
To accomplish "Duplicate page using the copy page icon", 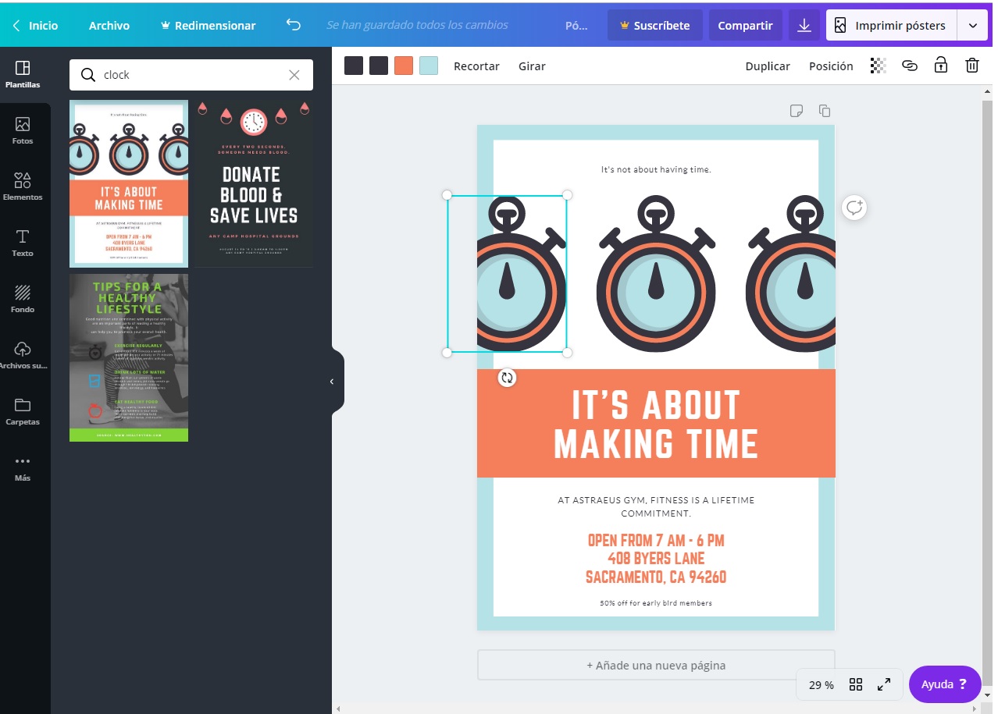I will 824,111.
